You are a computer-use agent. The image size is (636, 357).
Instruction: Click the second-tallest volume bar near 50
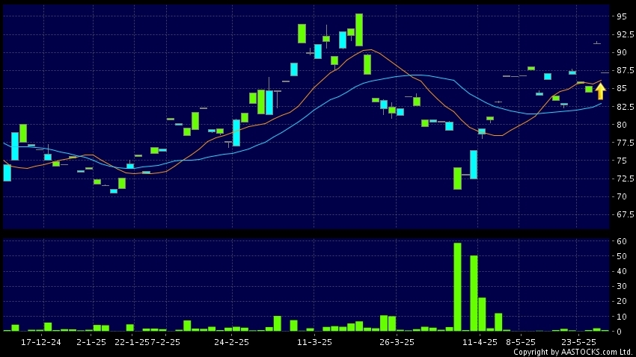tap(474, 294)
